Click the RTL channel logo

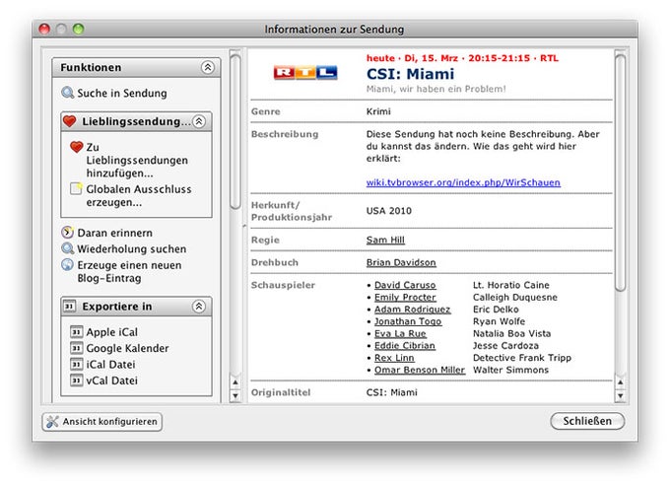[x=305, y=73]
